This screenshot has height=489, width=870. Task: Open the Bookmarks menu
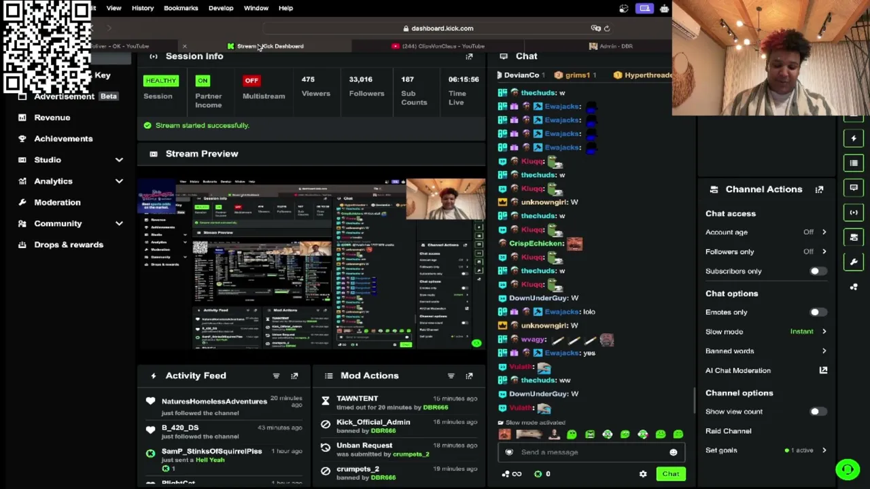pos(181,8)
